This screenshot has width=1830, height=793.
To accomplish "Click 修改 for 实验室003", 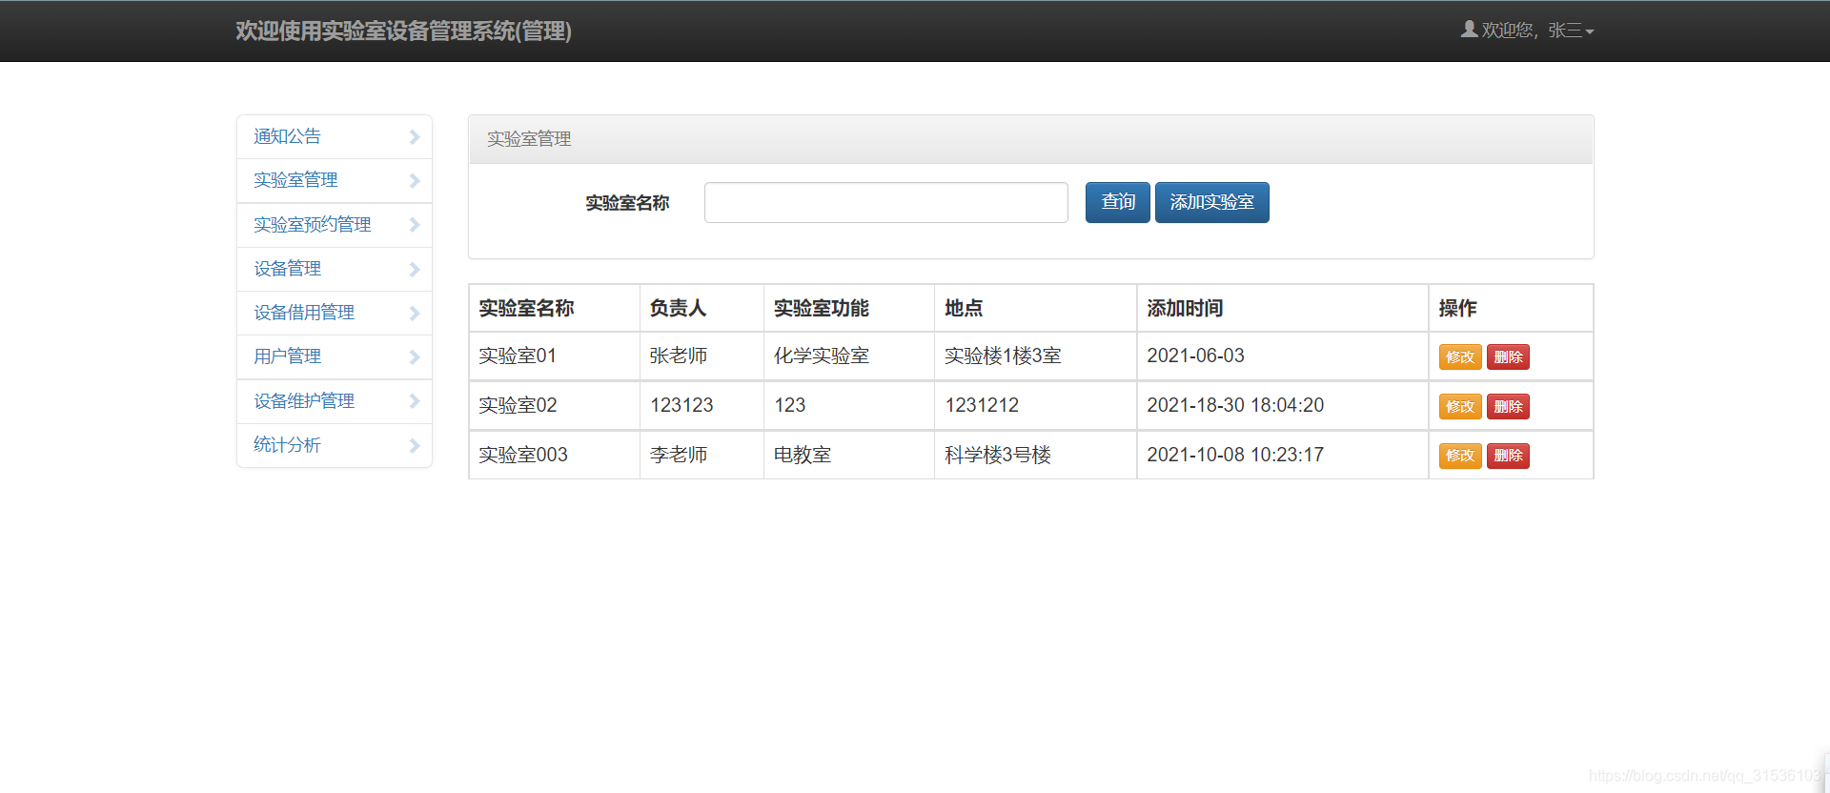I will [1459, 456].
